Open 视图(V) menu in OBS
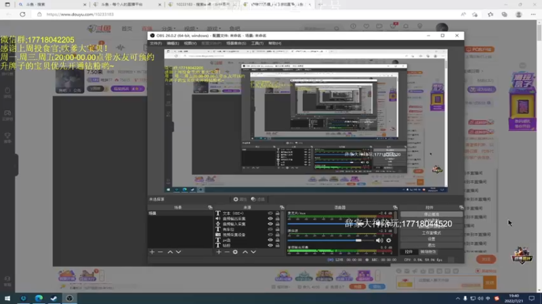The width and height of the screenshot is (542, 304). click(190, 43)
